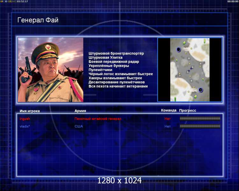The image size is (239, 191).
Task: Select 'Десантирование пулемётчиков' line
Action: [117, 82]
